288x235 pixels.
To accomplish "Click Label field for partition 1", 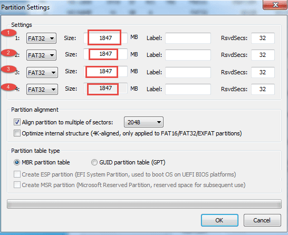I will (188, 38).
